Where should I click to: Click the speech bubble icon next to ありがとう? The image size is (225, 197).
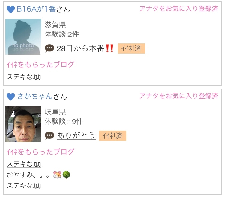point(49,135)
